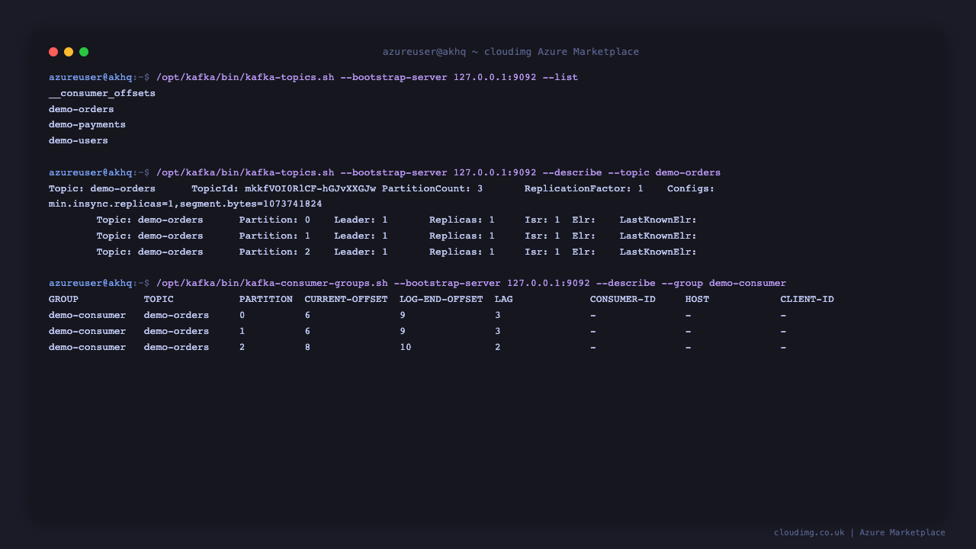
Task: Click lag value 2 in the partition 2 row
Action: (x=498, y=347)
